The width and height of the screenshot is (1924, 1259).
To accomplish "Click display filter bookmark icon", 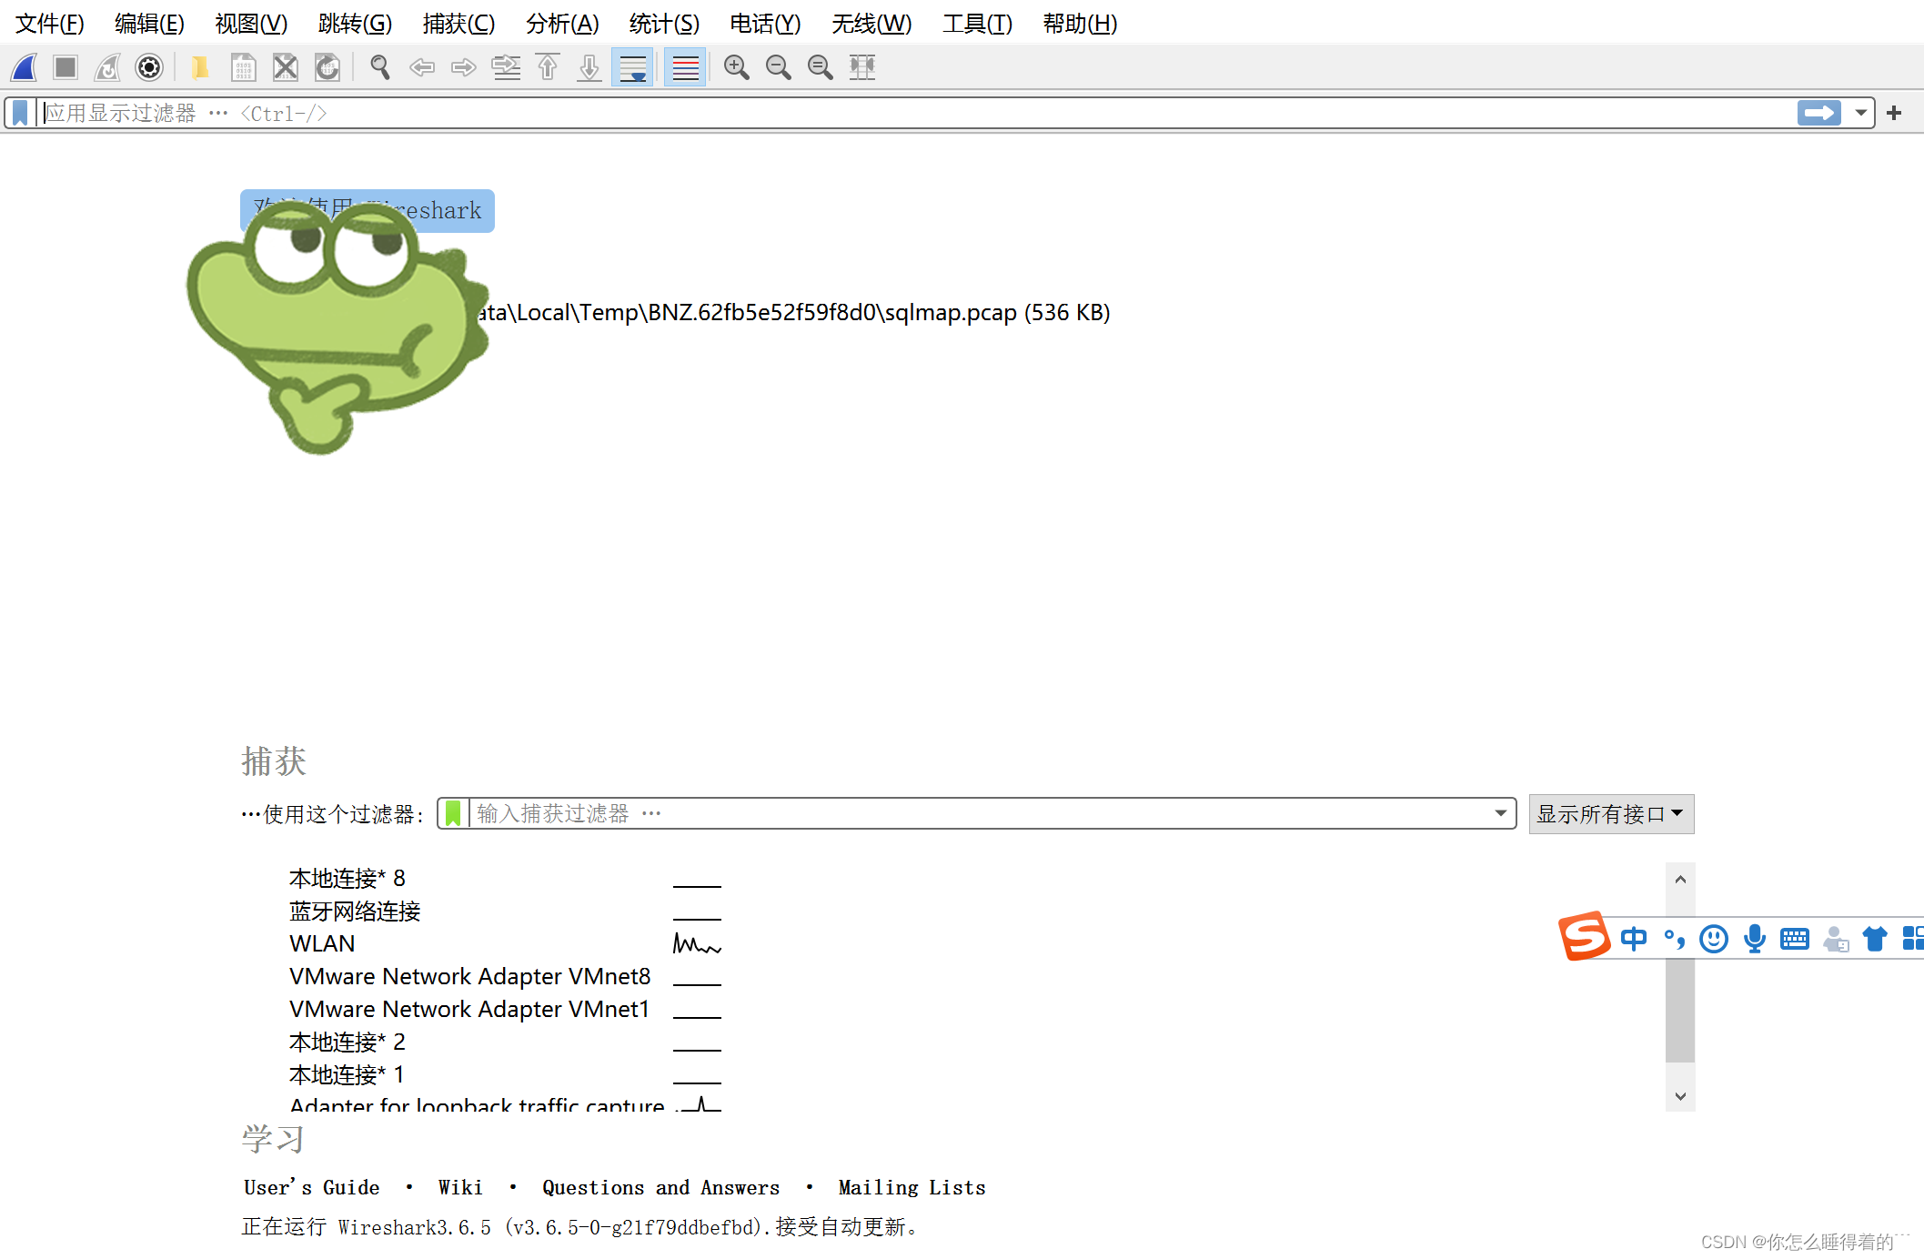I will 20,113.
